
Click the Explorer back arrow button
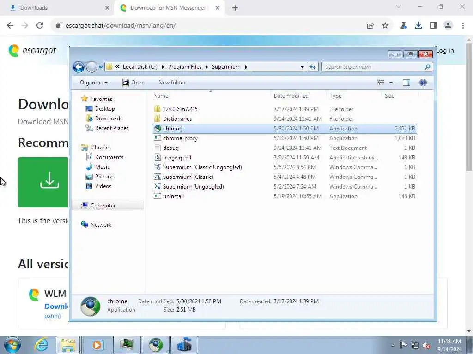[x=79, y=67]
